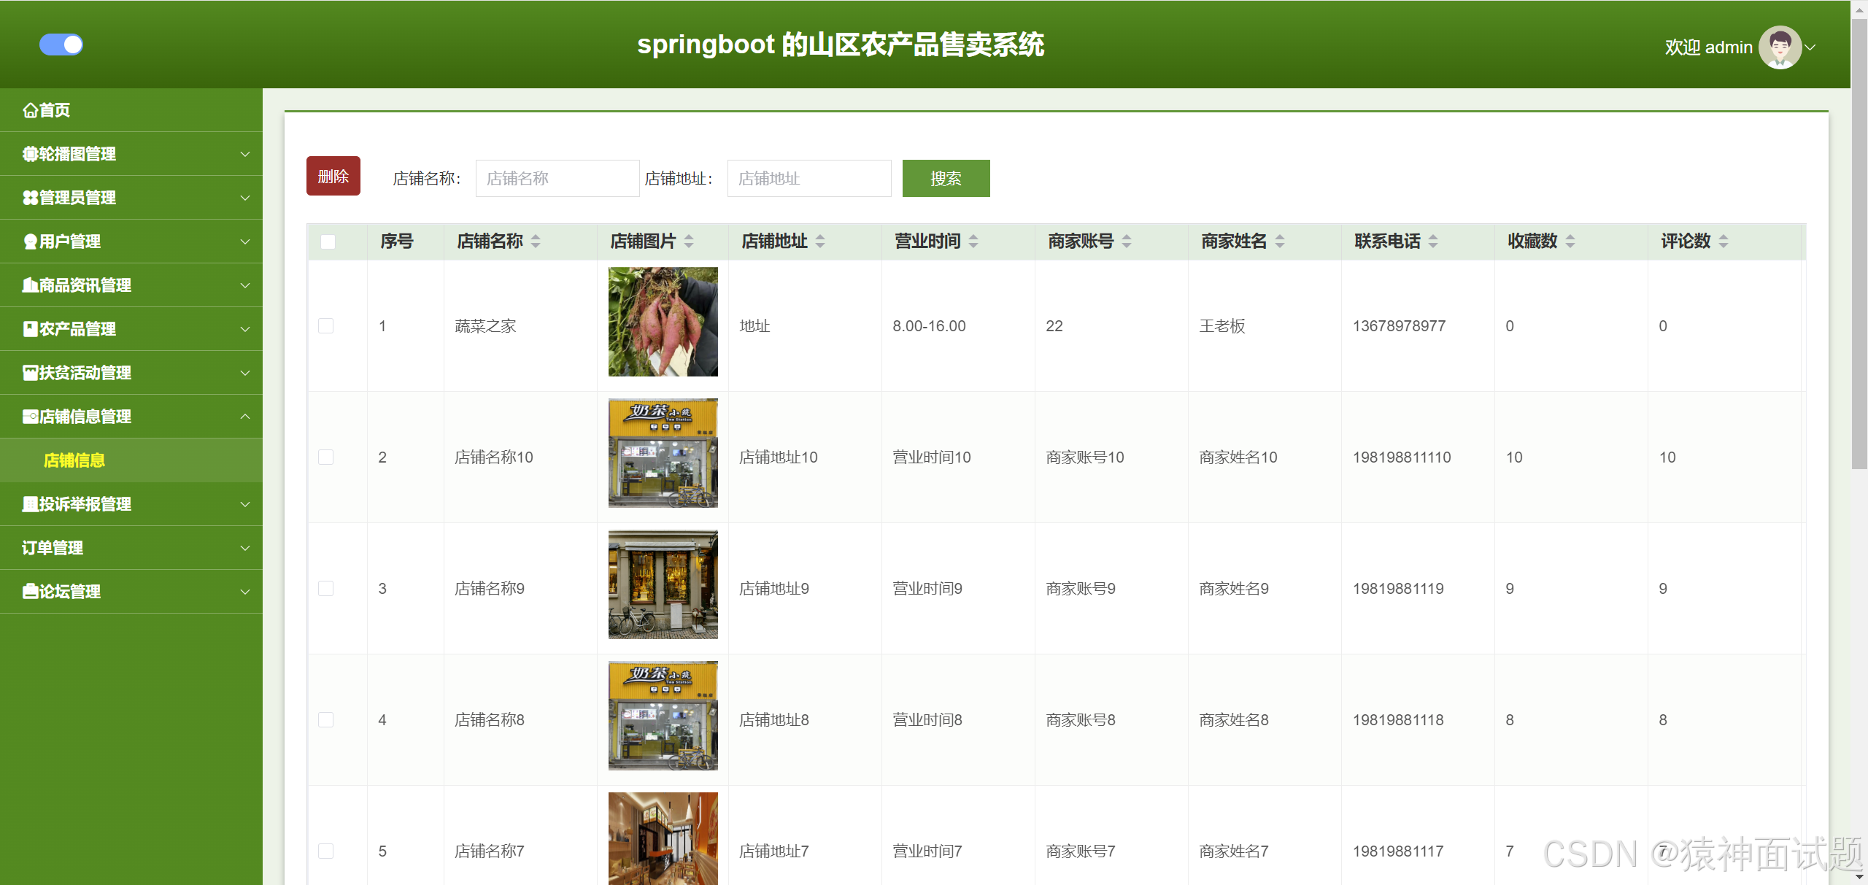Click the 轮播图管理 sidebar icon
The image size is (1868, 885).
30,154
